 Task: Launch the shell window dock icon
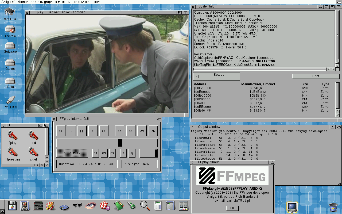170,205
